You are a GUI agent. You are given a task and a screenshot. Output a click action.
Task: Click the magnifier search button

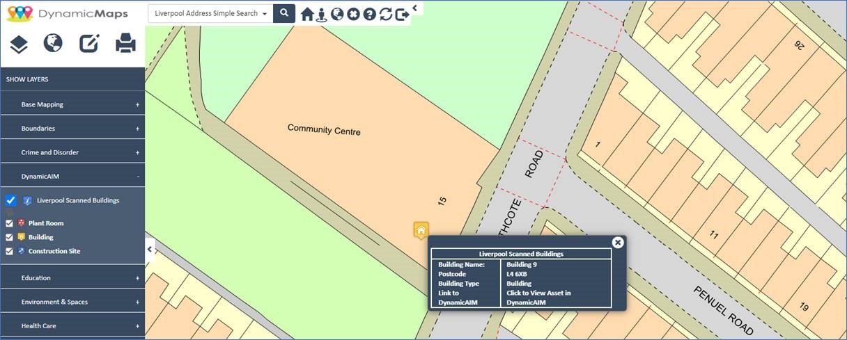coord(284,13)
